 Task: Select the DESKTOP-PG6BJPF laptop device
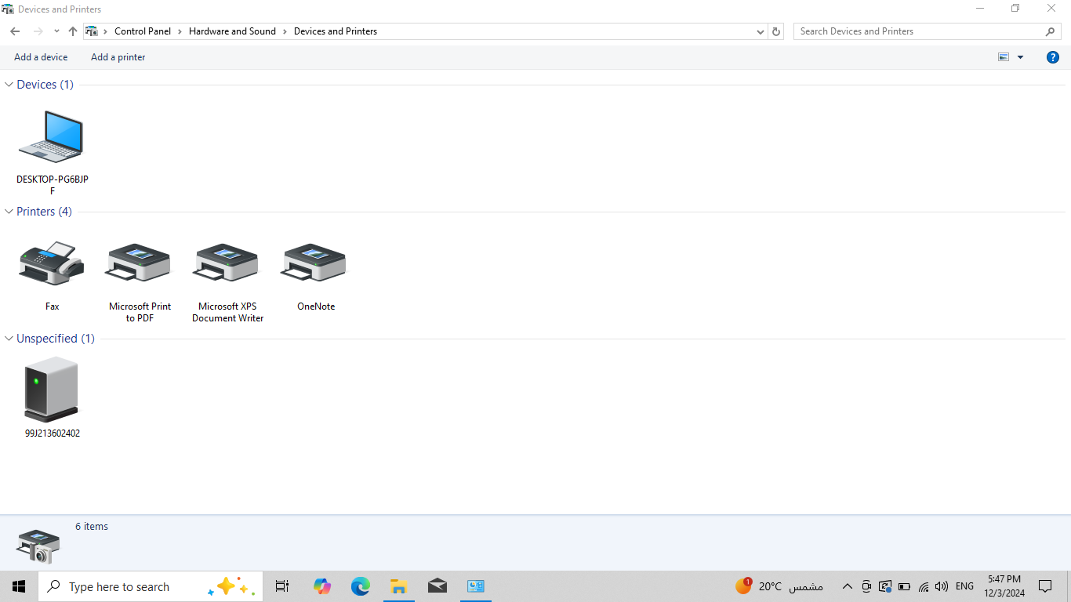pos(52,137)
